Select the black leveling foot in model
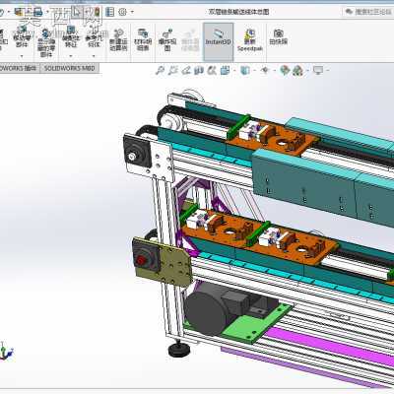394x394 pixels. click(179, 350)
